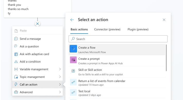The height and width of the screenshot is (100, 183).
Task: Click the action list vertical scrollbar
Action: tap(166, 58)
